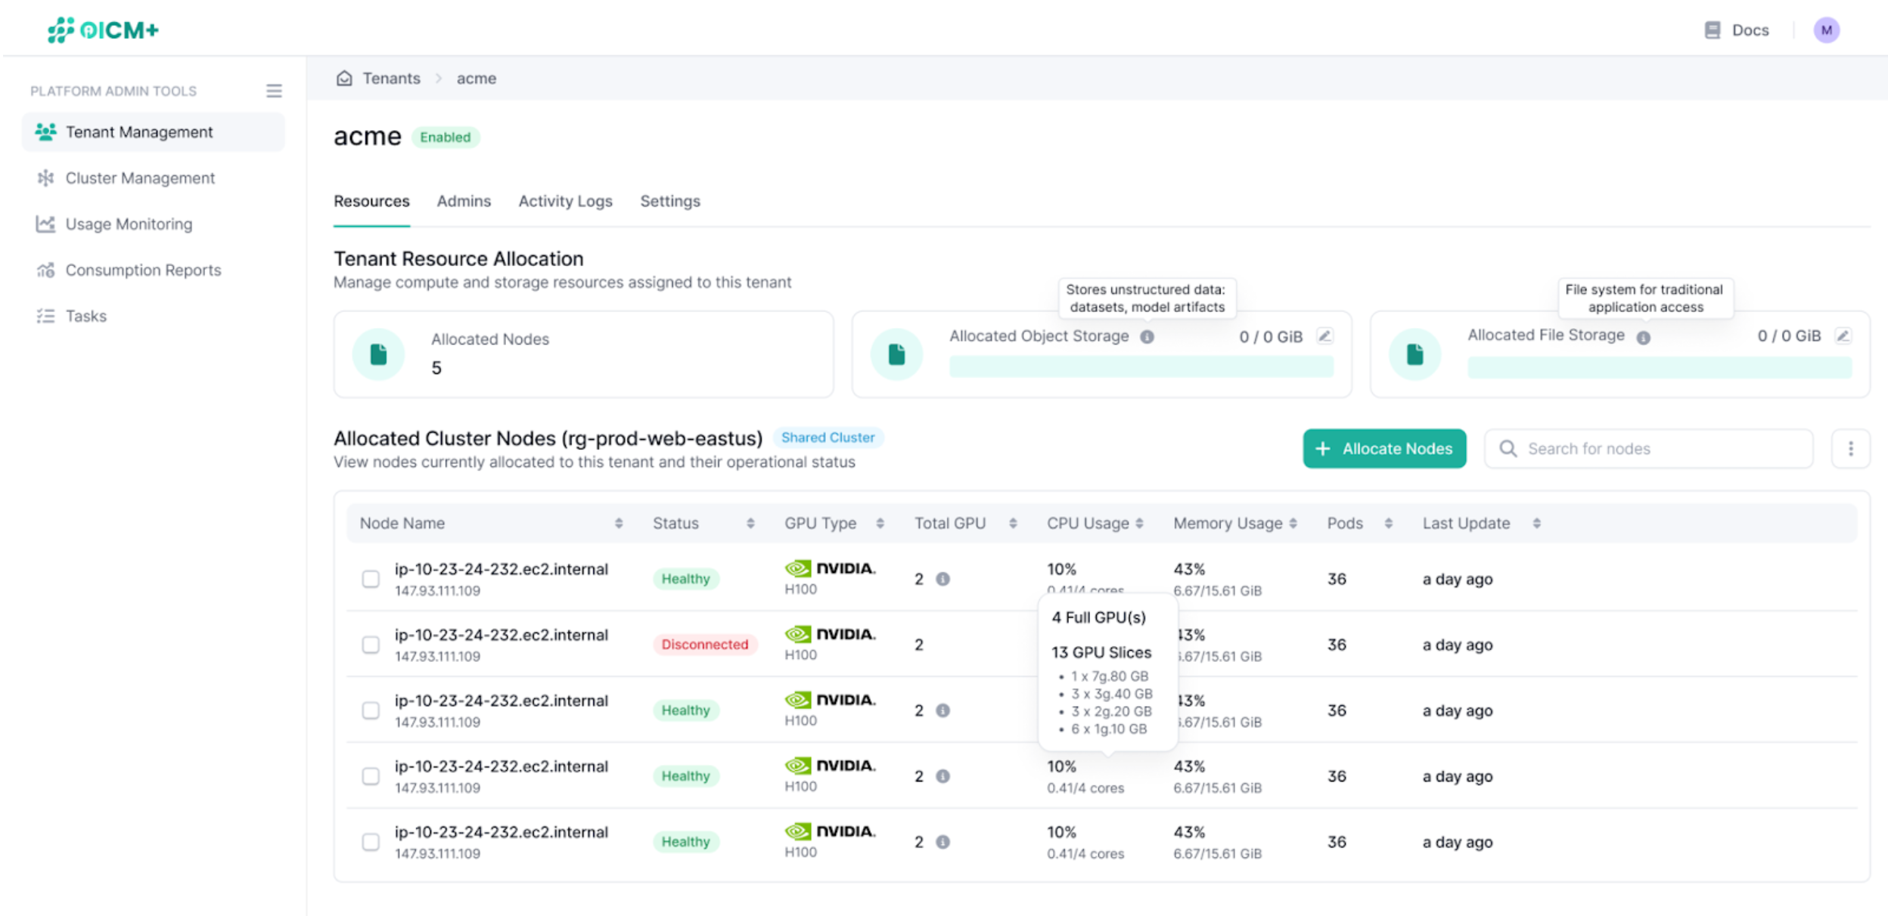Image resolution: width=1888 pixels, height=916 pixels.
Task: Click the user avatar in the top right
Action: (x=1827, y=29)
